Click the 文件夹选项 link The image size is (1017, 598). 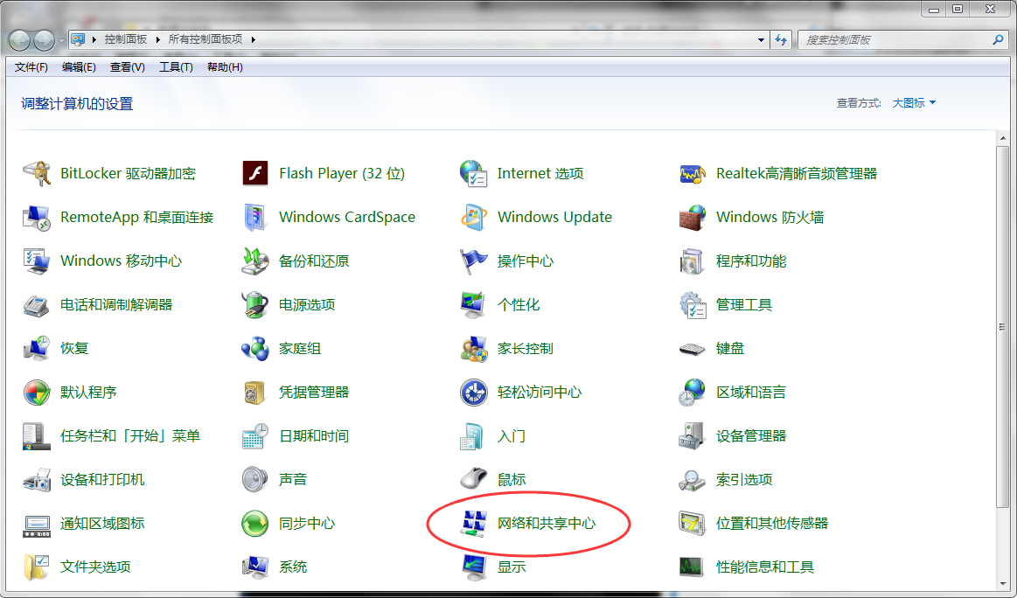(x=95, y=567)
